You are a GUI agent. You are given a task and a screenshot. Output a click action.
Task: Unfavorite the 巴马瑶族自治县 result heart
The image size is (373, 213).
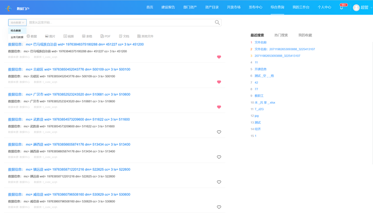click(x=219, y=57)
